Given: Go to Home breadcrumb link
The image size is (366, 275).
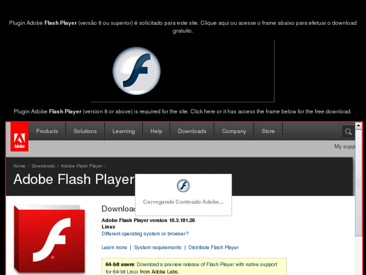Looking at the screenshot, I should (x=19, y=166).
